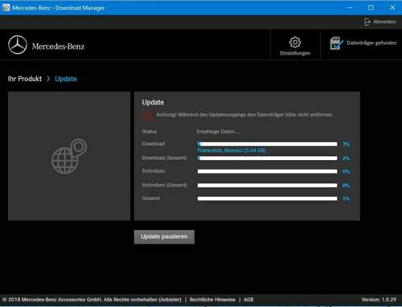Screen dimensions: 402x307
Task: Open the AGB link in footer
Action: click(248, 300)
